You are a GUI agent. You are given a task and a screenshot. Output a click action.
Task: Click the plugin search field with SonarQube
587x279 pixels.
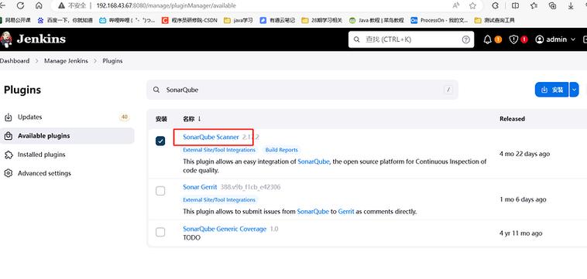click(302, 90)
